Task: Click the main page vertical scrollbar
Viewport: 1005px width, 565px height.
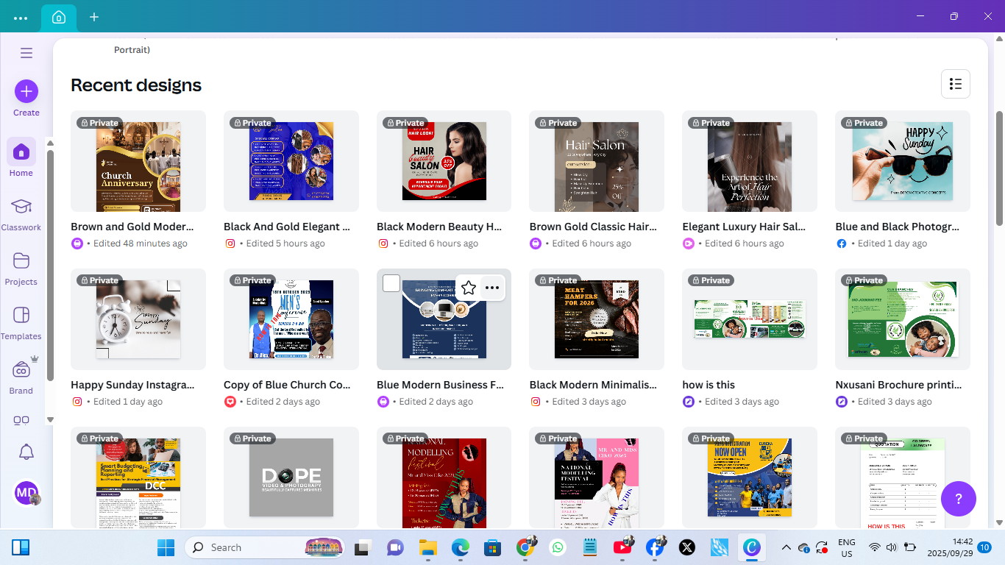Action: 999,169
